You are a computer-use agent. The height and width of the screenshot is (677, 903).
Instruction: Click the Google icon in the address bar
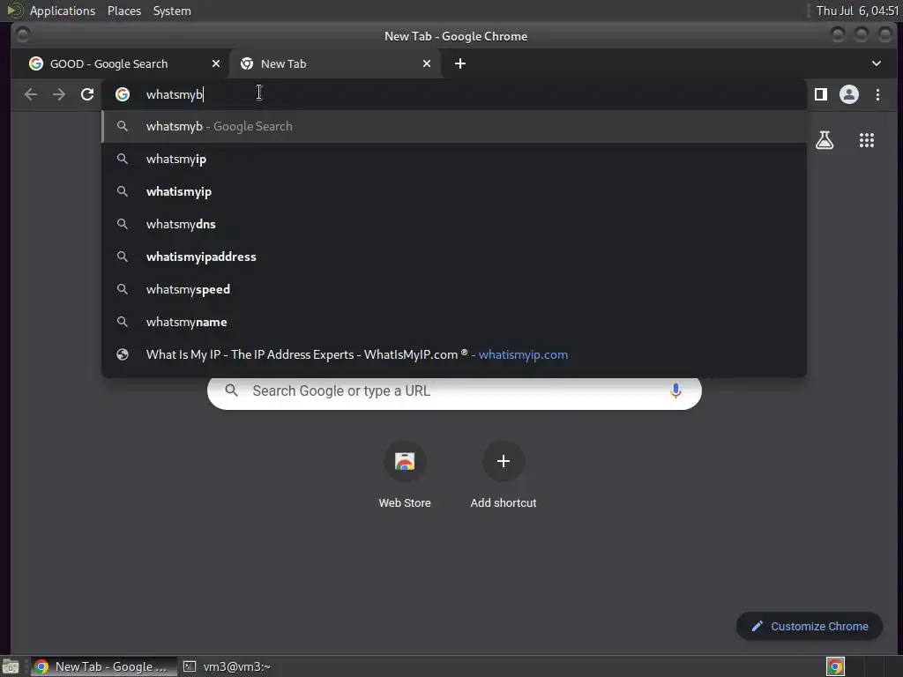point(122,94)
